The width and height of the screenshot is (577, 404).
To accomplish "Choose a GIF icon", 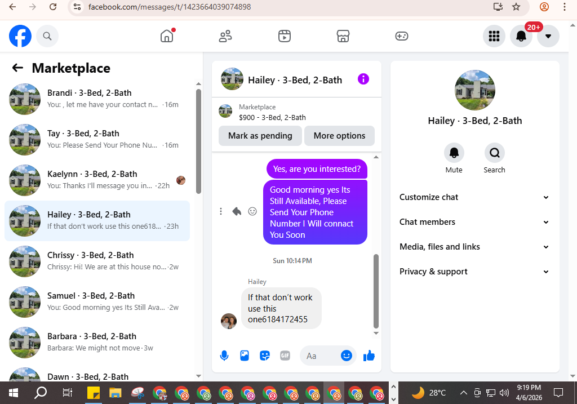I will pos(285,356).
